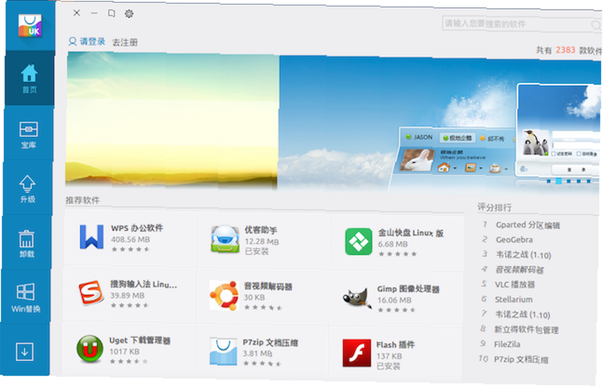Open VLC 播放器 in the ranking list
The height and width of the screenshot is (387, 603).
pyautogui.click(x=514, y=285)
